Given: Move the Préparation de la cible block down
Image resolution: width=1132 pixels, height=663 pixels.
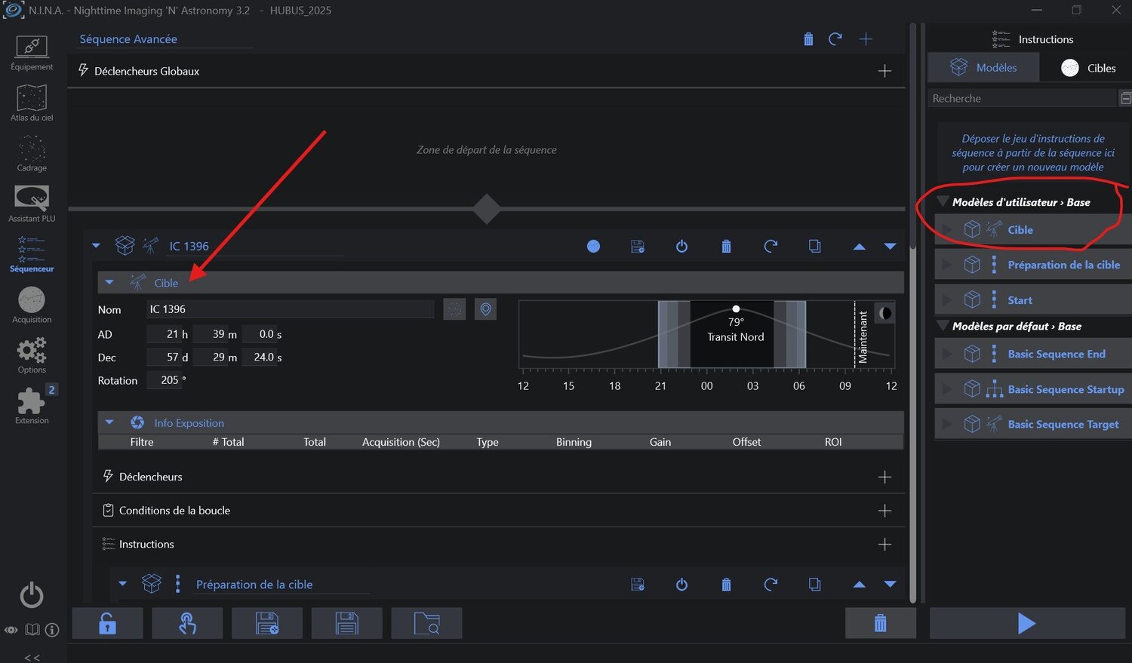Looking at the screenshot, I should (x=891, y=585).
